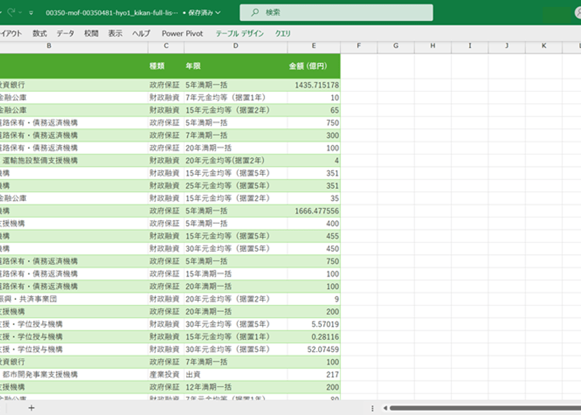Click the 年限 table header cell

[236, 66]
